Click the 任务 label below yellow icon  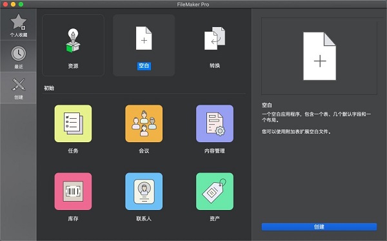click(73, 151)
